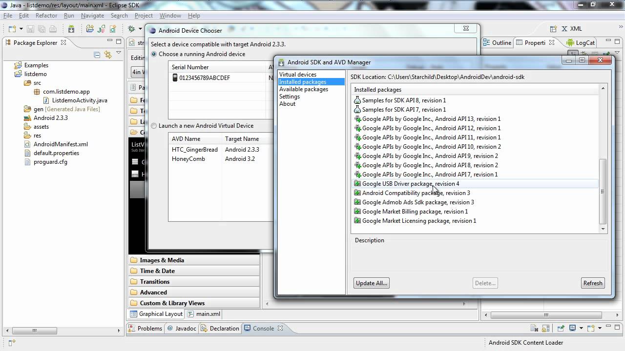Click the New Java Package toolbar icon
625x351 pixels.
coord(90,29)
